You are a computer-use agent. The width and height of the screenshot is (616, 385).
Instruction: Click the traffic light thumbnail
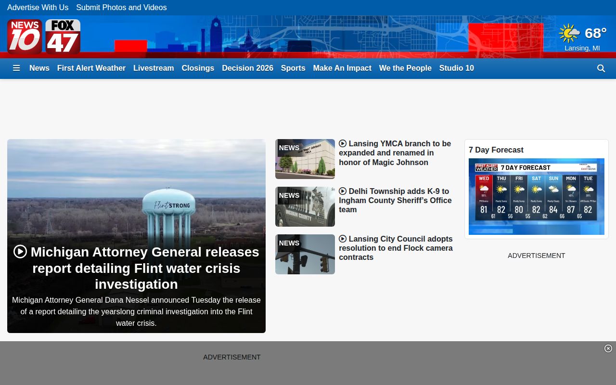(x=305, y=255)
